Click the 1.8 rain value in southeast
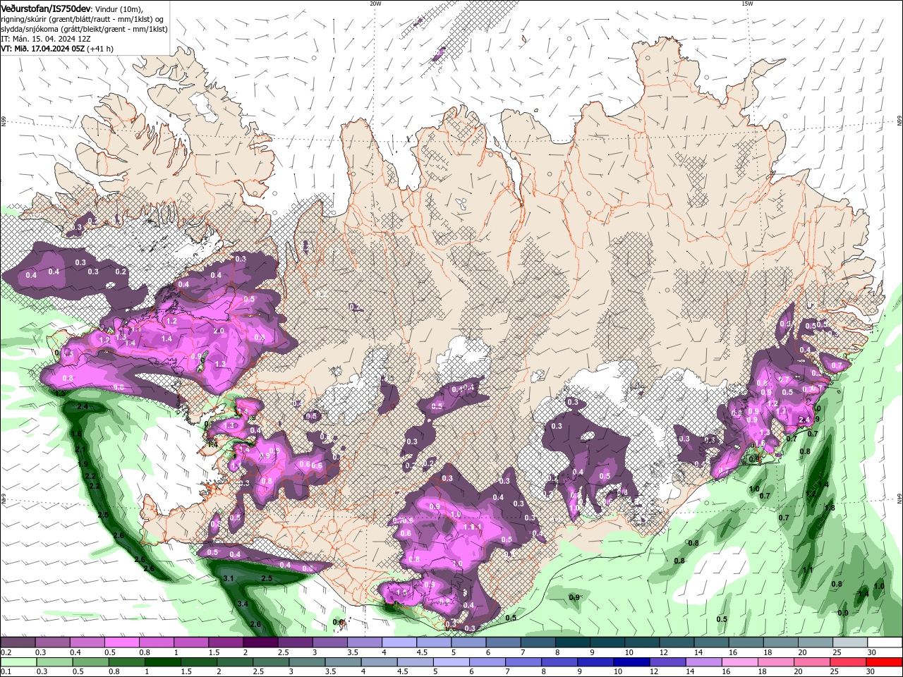Image resolution: width=903 pixels, height=677 pixels. [830, 508]
